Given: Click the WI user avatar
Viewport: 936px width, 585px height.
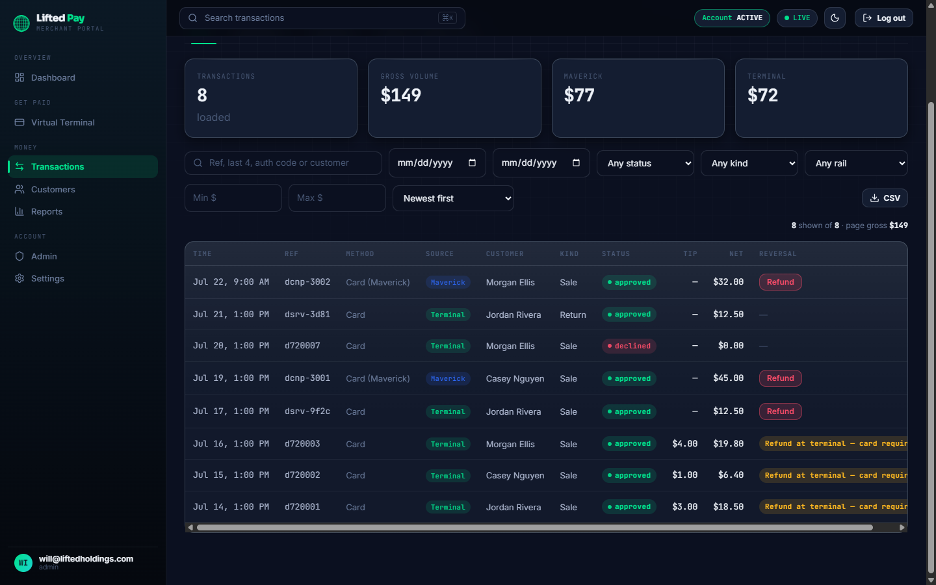Looking at the screenshot, I should [x=23, y=563].
